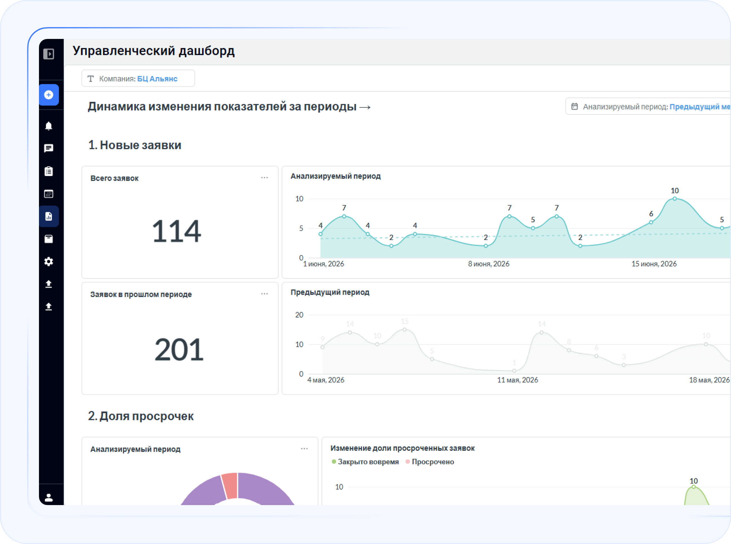Open the Компания filter dropdown

[x=138, y=78]
